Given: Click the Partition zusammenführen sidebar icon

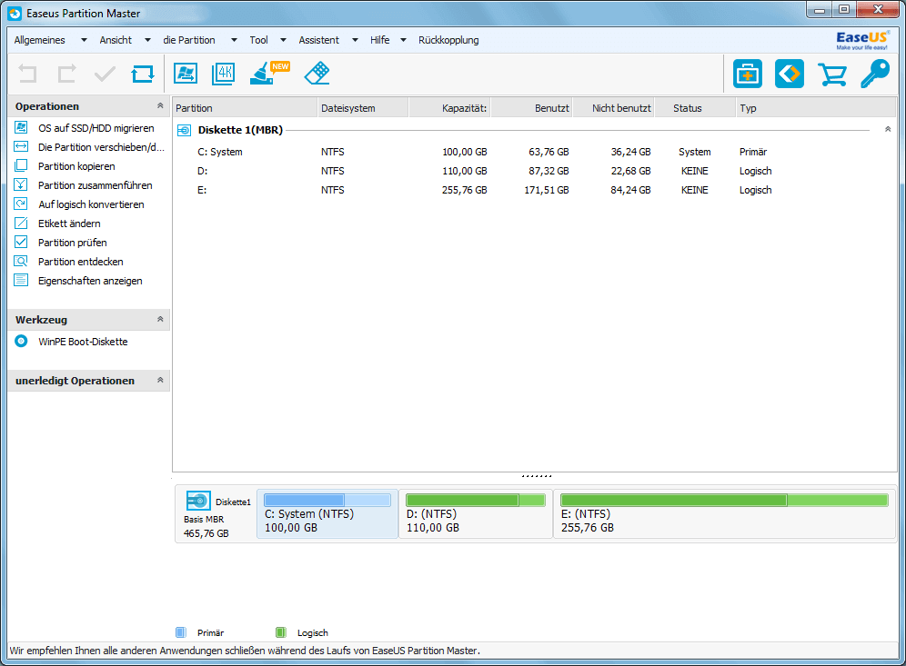Looking at the screenshot, I should tap(21, 184).
